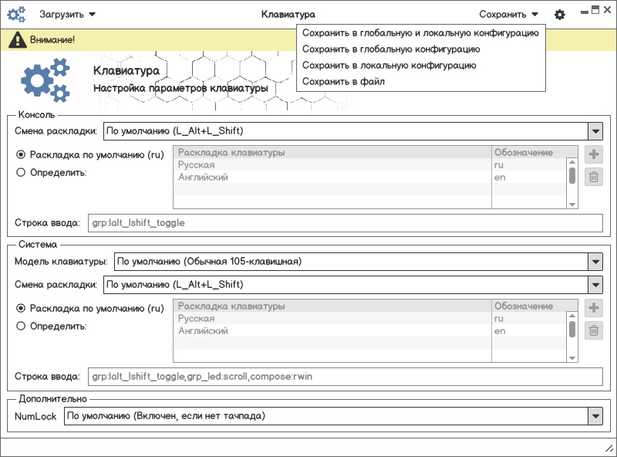Open the Загрузить dropdown menu
617x457 pixels.
tap(67, 15)
